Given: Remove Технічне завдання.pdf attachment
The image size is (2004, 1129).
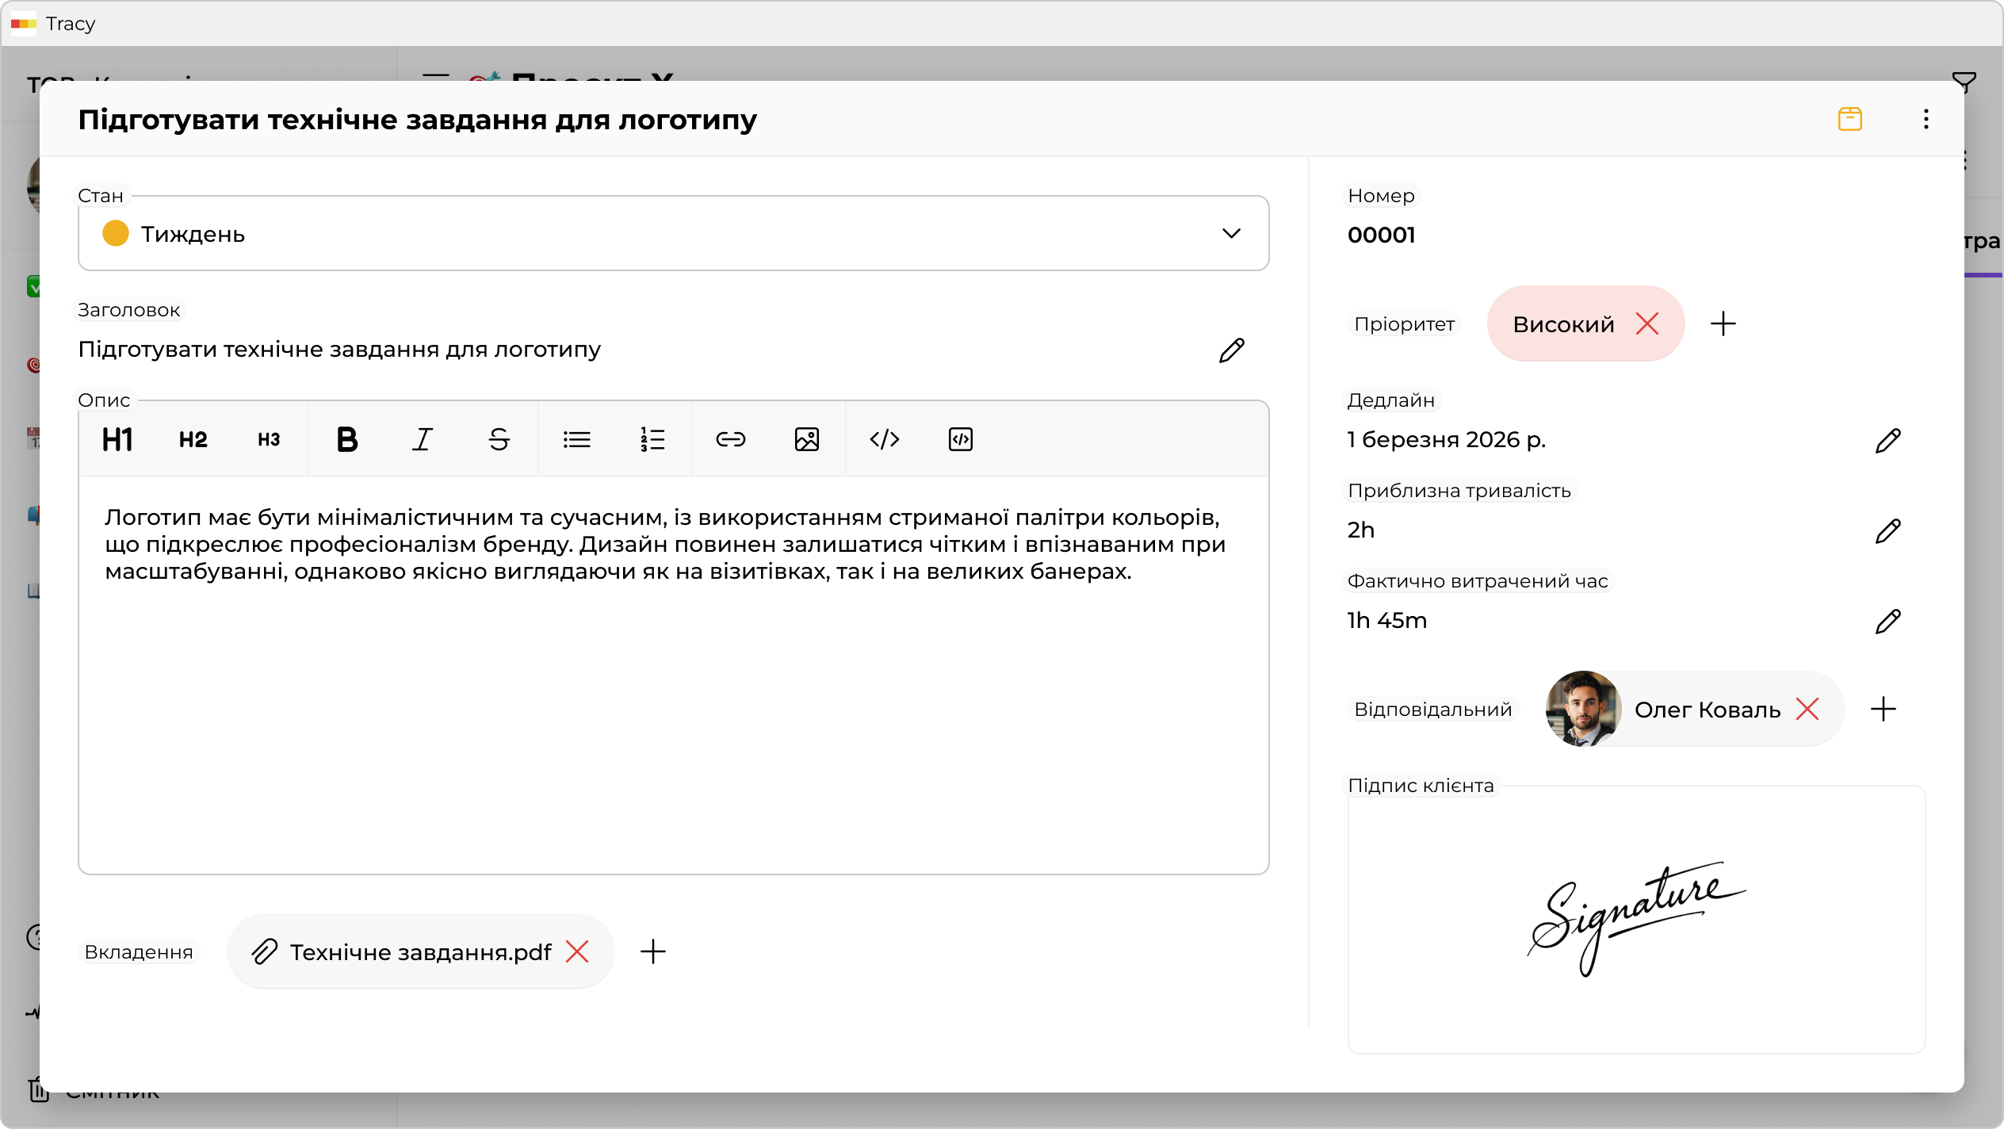Looking at the screenshot, I should point(577,951).
